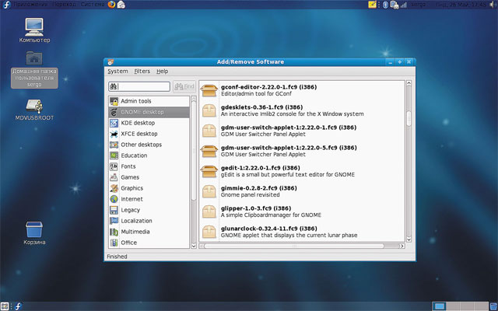This screenshot has width=498, height=311.
Task: Select the Other desktops category icon
Action: 114,145
